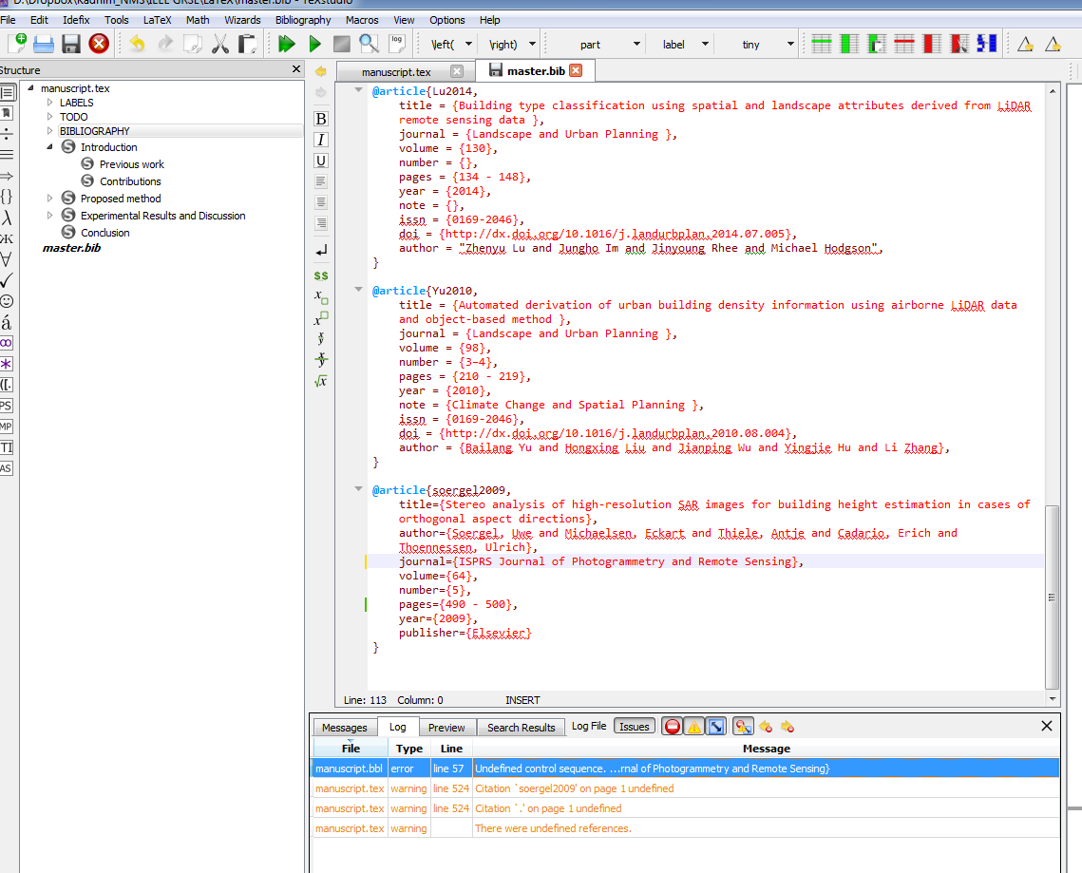
Task: Grab the editor vertical scrollbar thumb
Action: click(x=1052, y=597)
